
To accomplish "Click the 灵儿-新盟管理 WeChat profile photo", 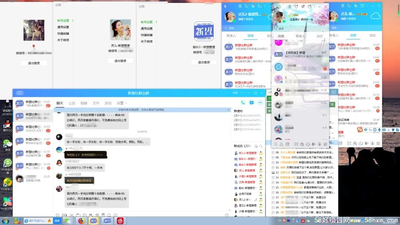I will 120,30.
